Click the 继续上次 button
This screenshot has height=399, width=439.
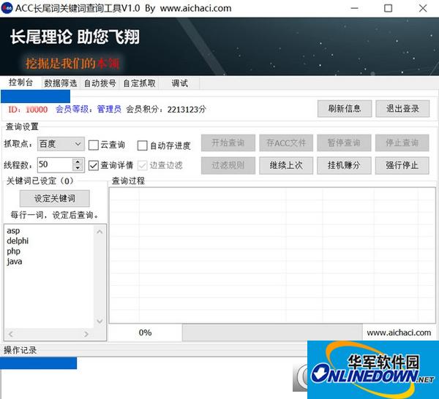[x=286, y=165]
